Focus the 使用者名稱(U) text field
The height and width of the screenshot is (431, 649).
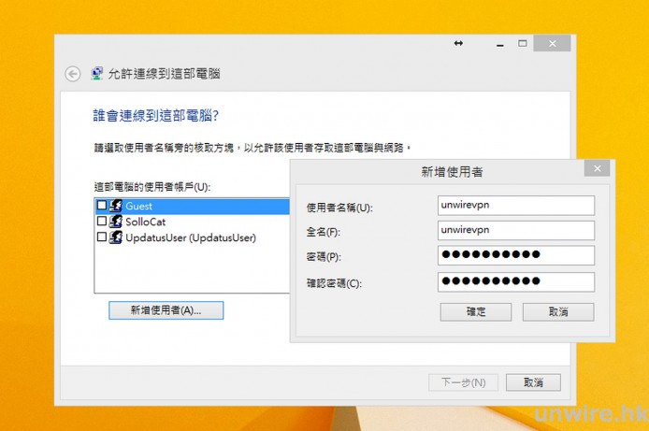pyautogui.click(x=515, y=205)
